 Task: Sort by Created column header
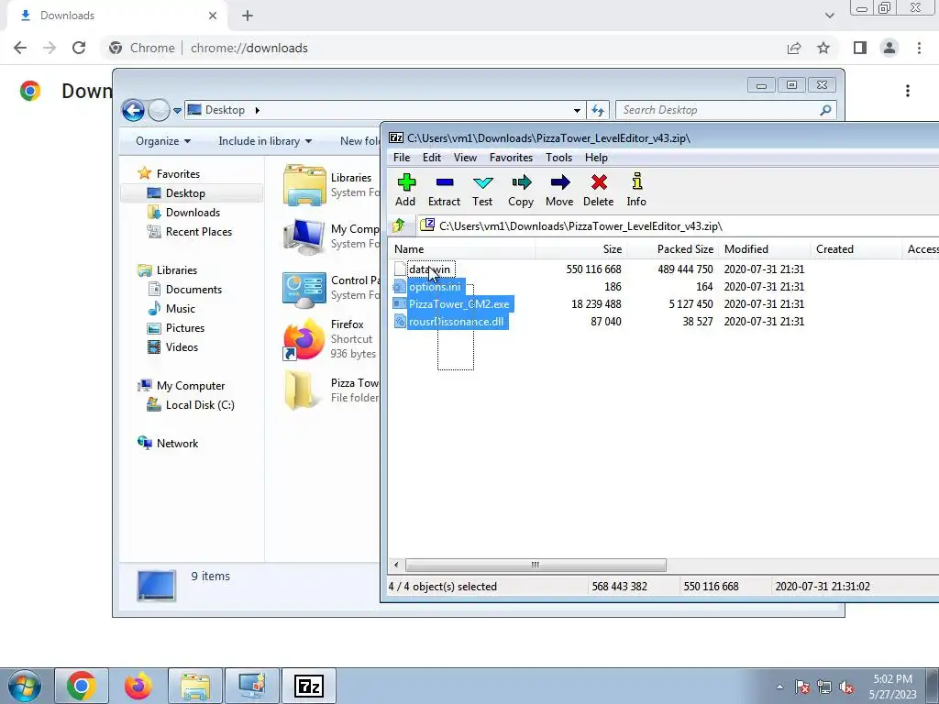[856, 249]
